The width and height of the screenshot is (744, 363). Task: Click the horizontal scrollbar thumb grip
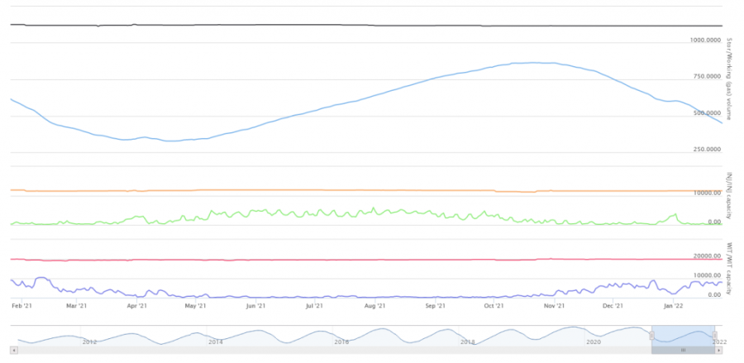coord(684,351)
